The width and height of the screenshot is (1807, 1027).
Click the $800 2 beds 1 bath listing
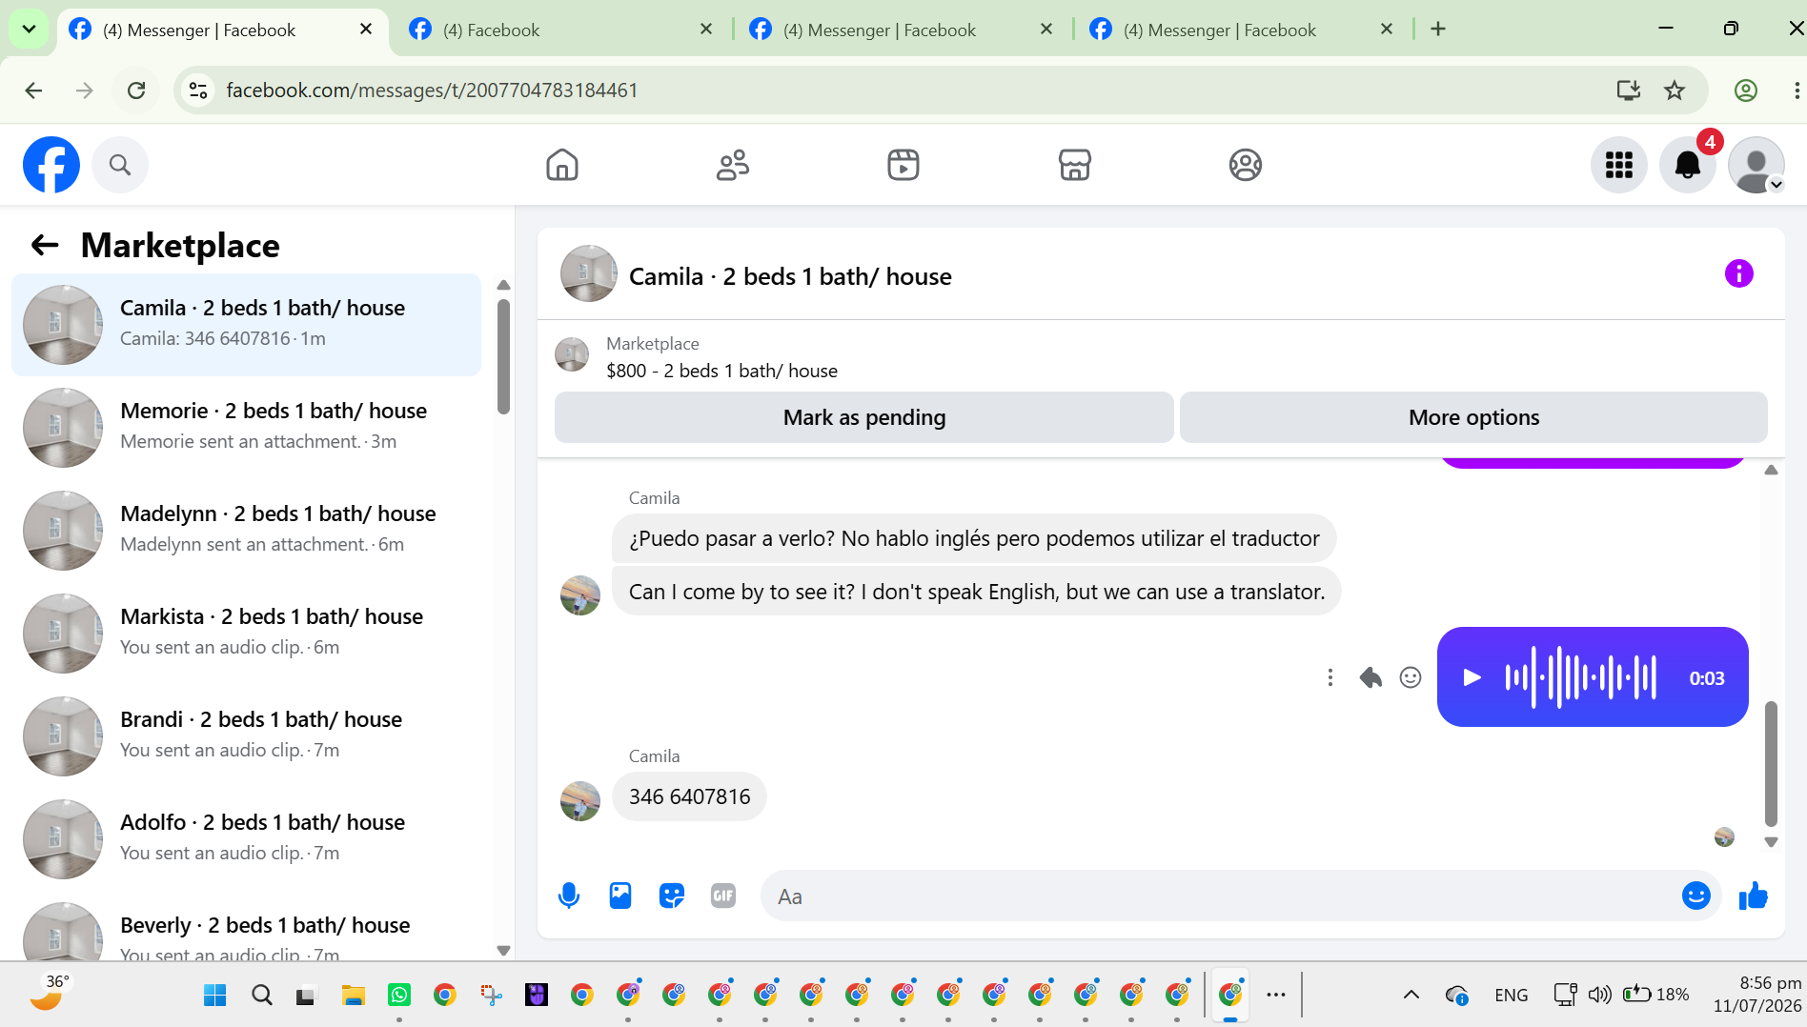point(721,371)
